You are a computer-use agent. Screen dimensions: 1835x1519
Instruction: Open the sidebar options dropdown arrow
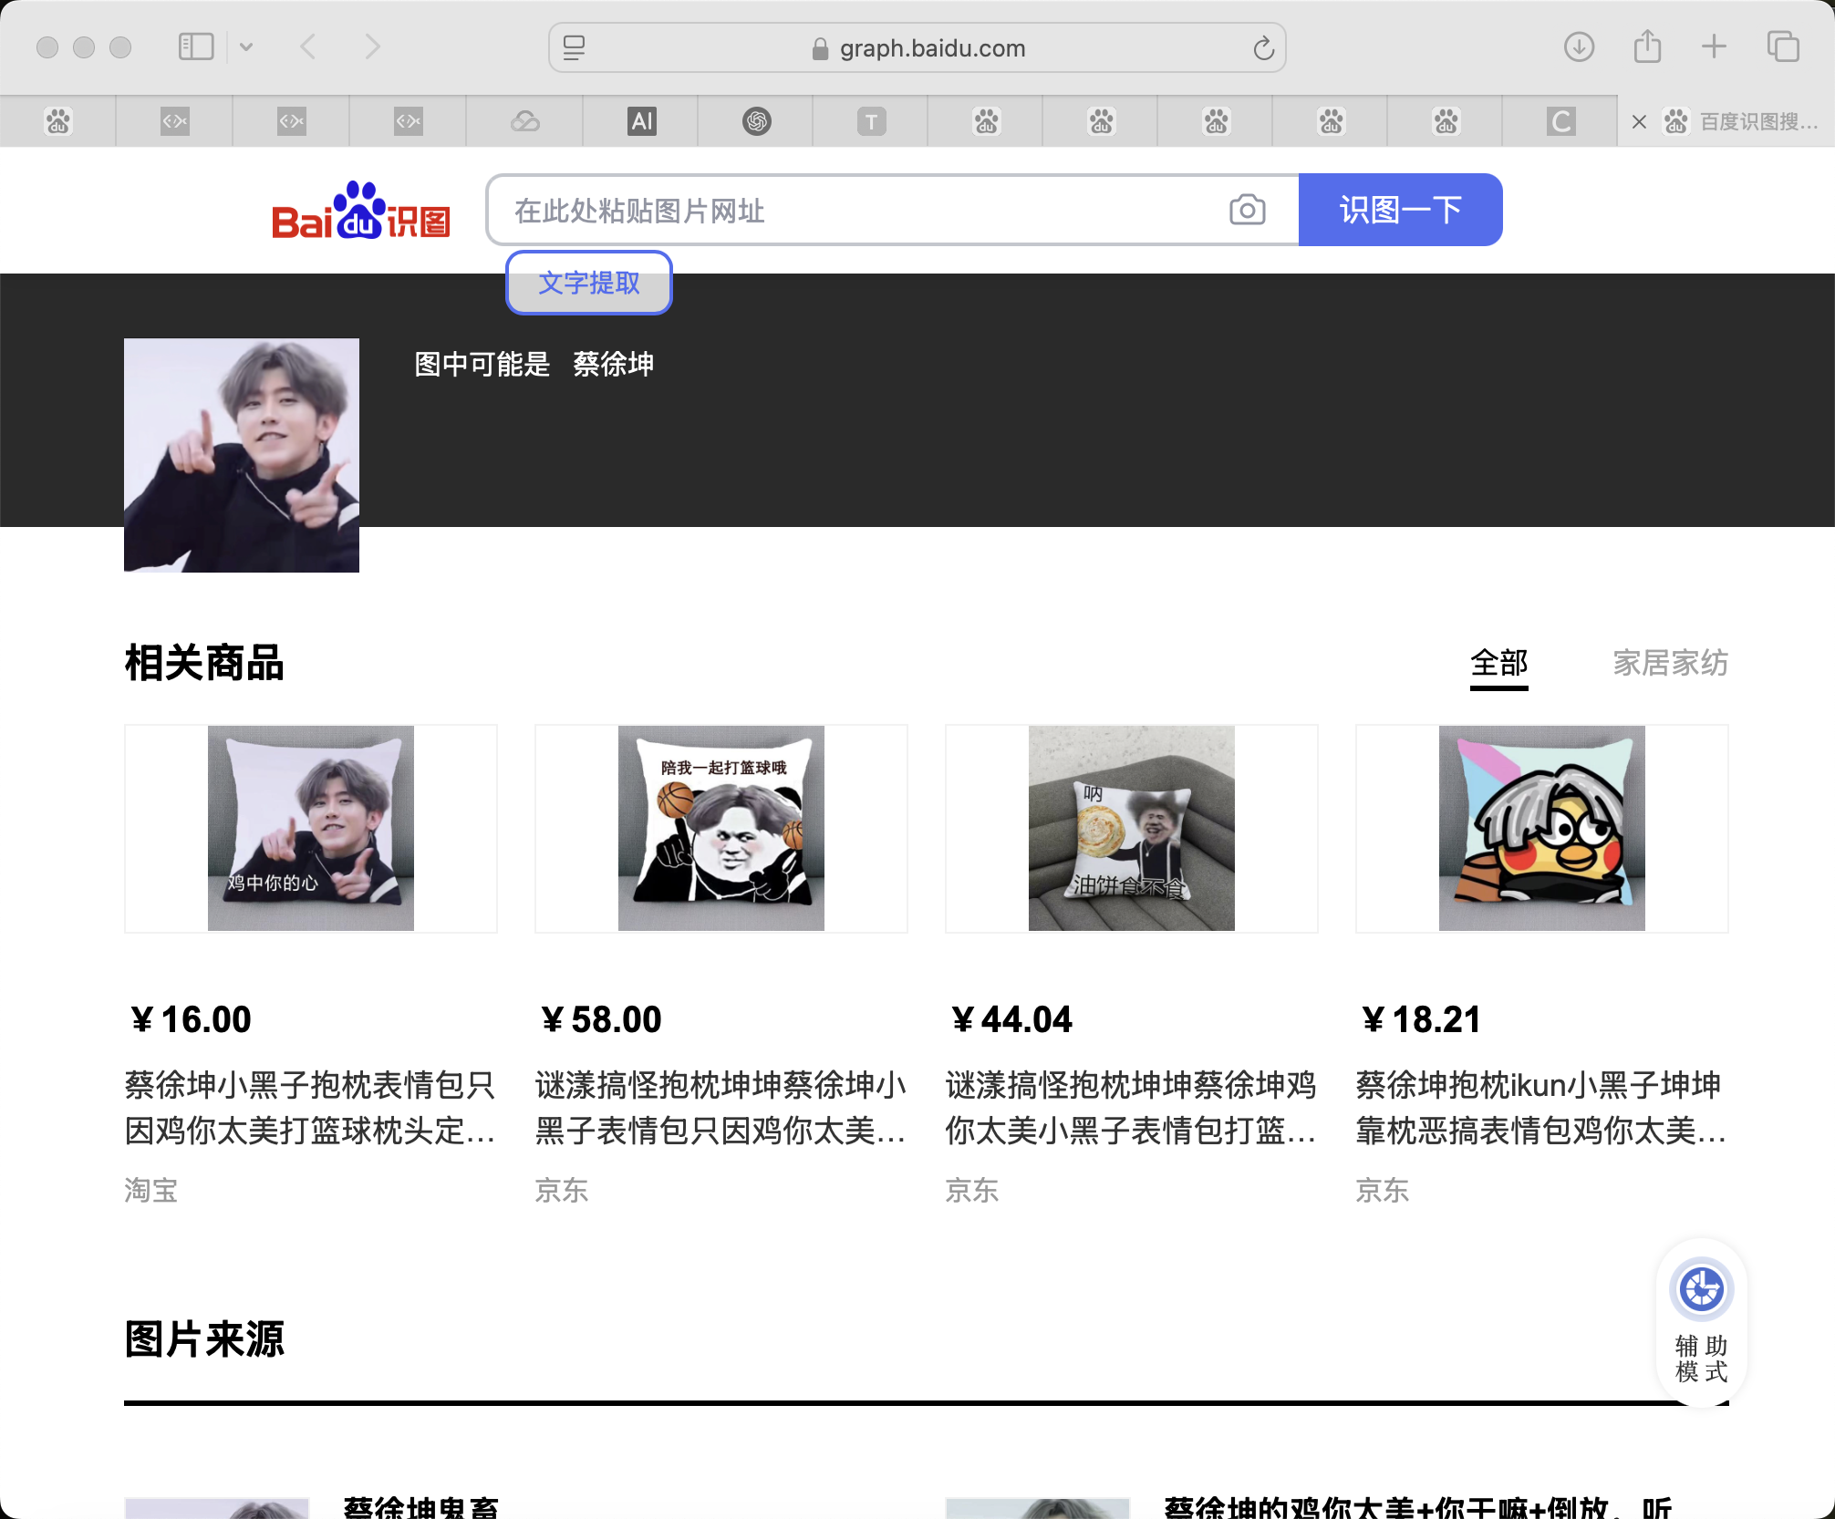point(246,46)
